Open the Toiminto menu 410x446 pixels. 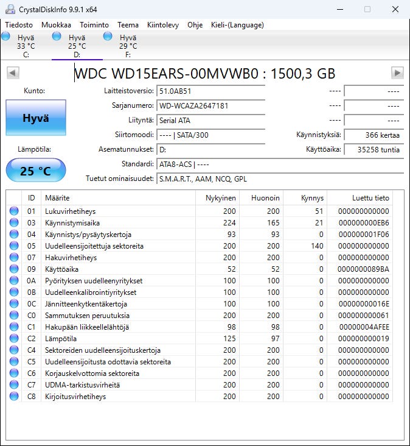pyautogui.click(x=94, y=25)
